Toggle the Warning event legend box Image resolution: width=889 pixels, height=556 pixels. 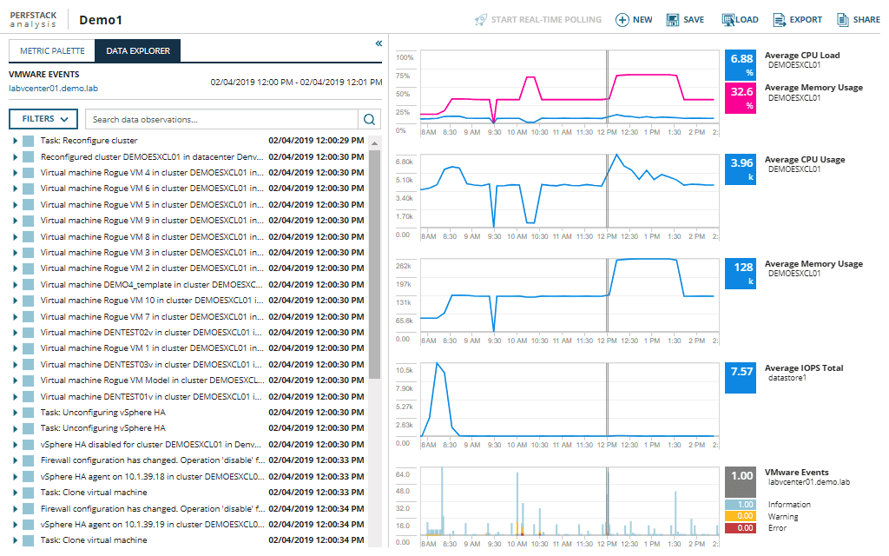coord(741,516)
